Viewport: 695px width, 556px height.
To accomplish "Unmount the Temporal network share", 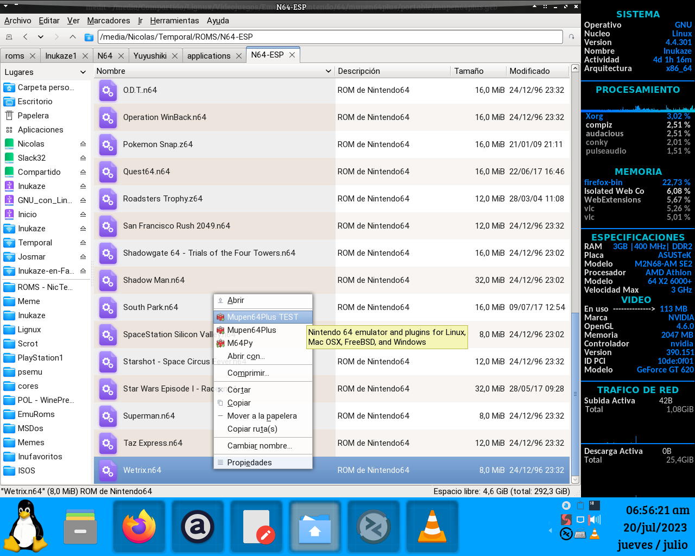I will click(83, 243).
